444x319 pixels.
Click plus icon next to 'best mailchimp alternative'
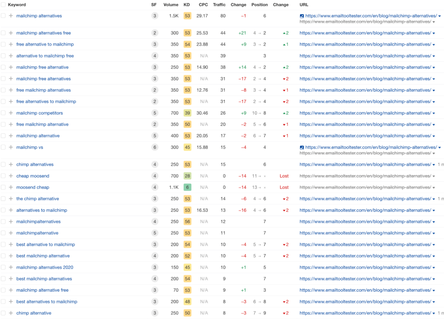pyautogui.click(x=11, y=256)
